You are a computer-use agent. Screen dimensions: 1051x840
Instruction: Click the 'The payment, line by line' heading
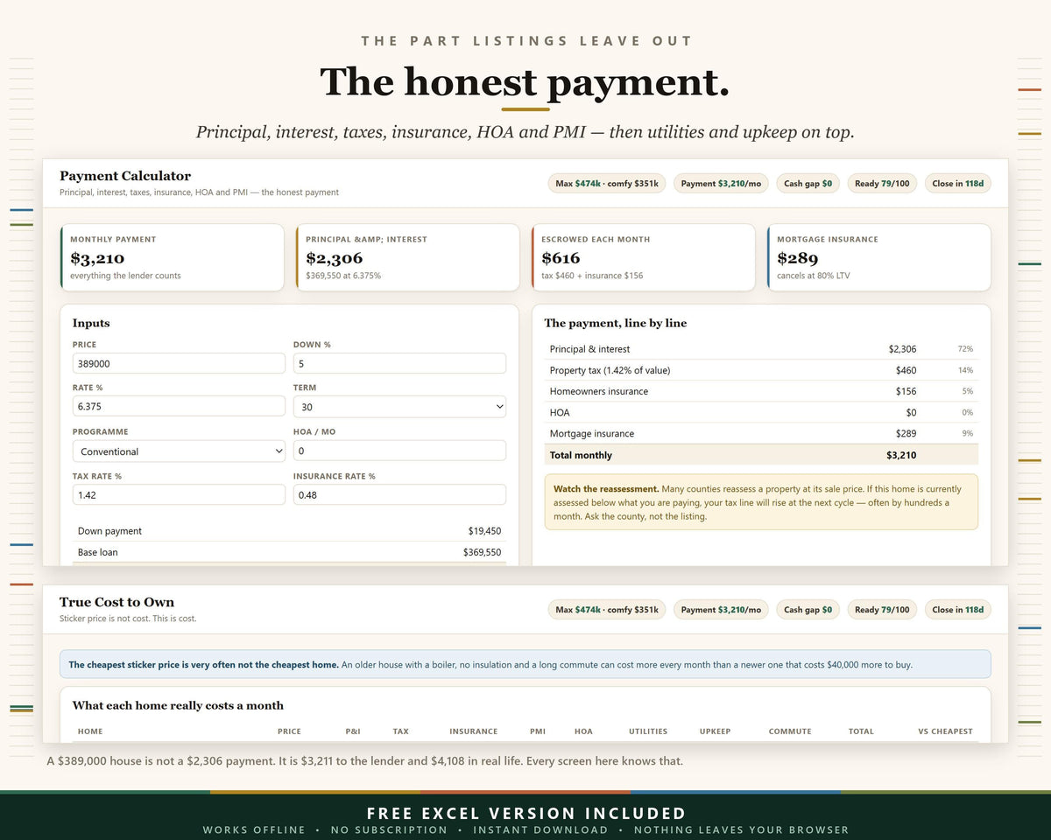click(616, 323)
